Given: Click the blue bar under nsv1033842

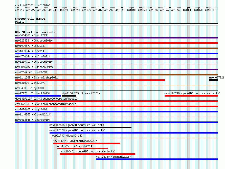Looking at the screenshot, I should pyautogui.click(x=116, y=54).
